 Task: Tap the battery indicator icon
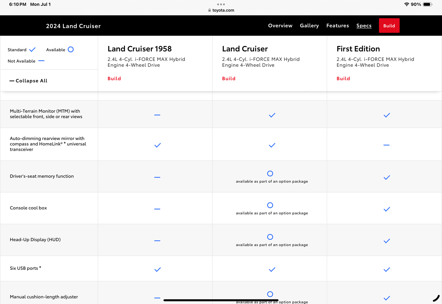click(x=427, y=4)
